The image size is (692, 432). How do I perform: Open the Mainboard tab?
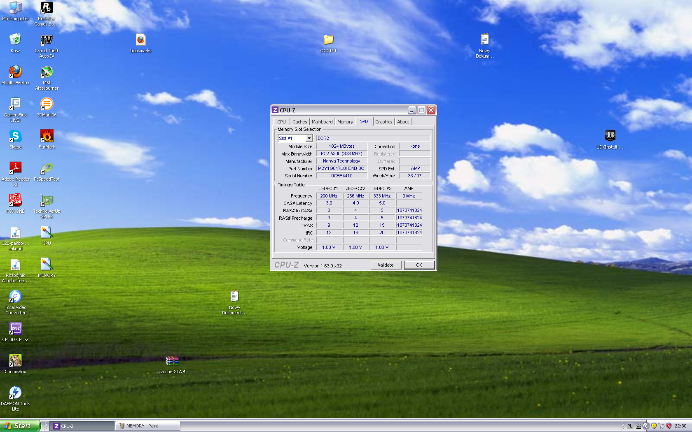[322, 122]
